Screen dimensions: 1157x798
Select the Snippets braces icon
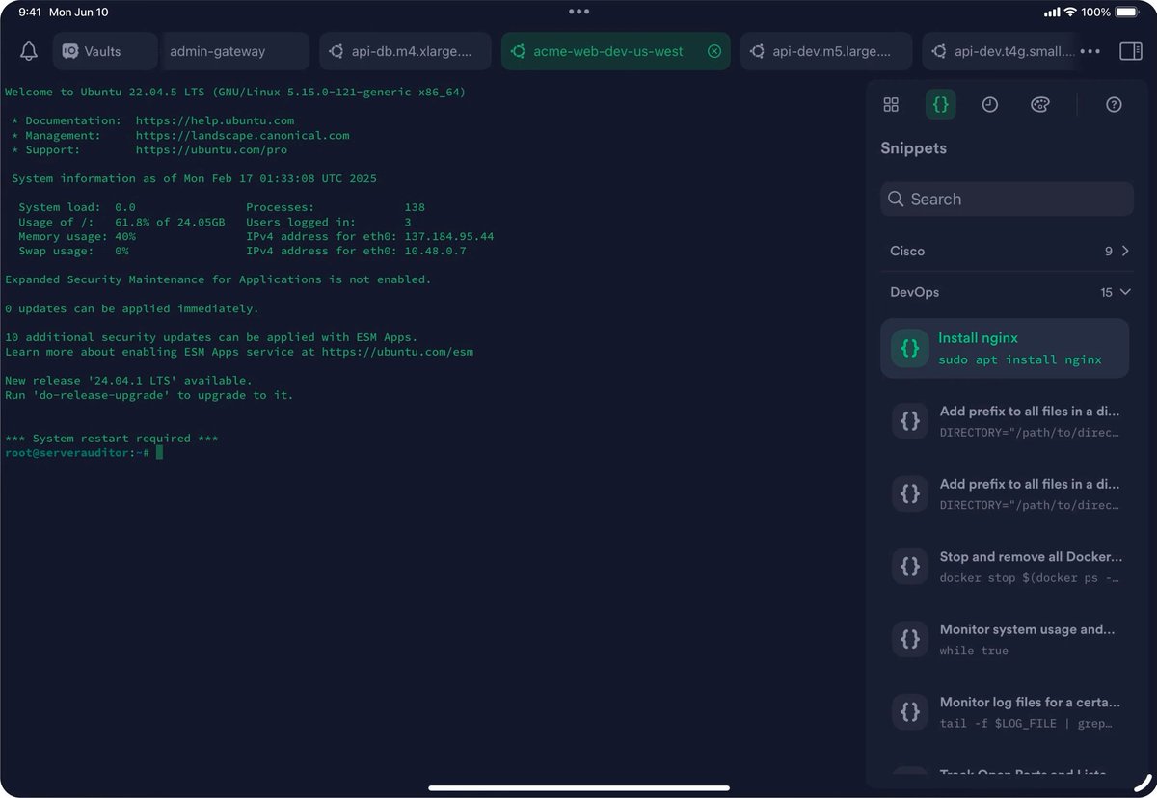click(x=941, y=104)
